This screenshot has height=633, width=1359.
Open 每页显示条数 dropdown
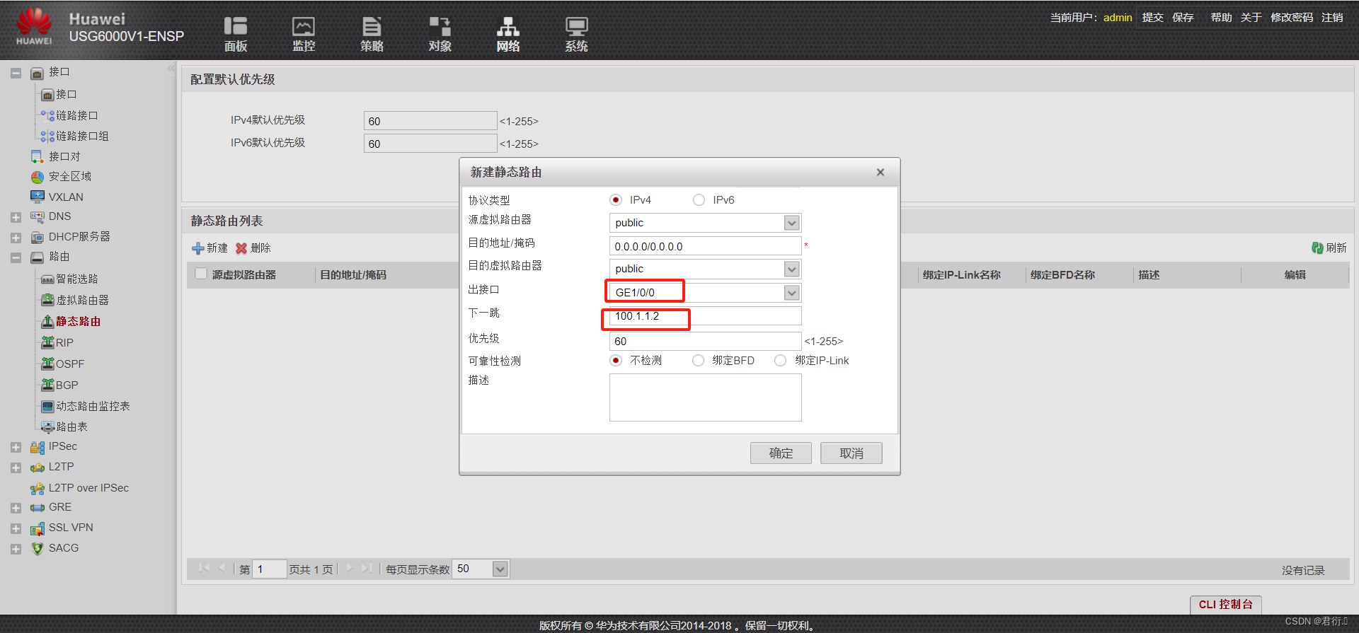(500, 569)
